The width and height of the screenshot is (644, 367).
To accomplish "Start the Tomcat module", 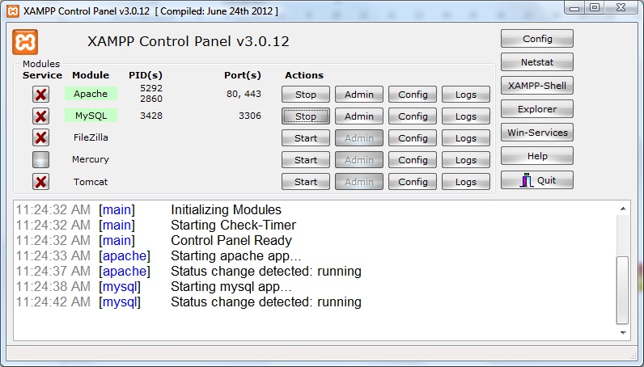I will 306,181.
